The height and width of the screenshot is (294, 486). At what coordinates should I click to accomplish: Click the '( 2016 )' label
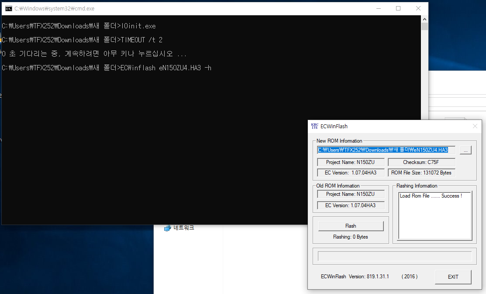(x=410, y=277)
